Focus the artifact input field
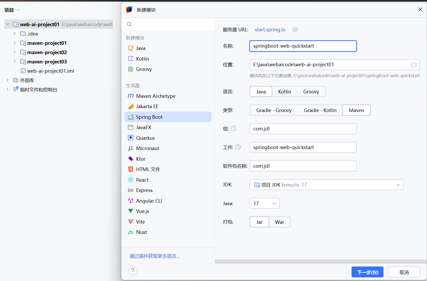This screenshot has width=427, height=281. pos(303,147)
